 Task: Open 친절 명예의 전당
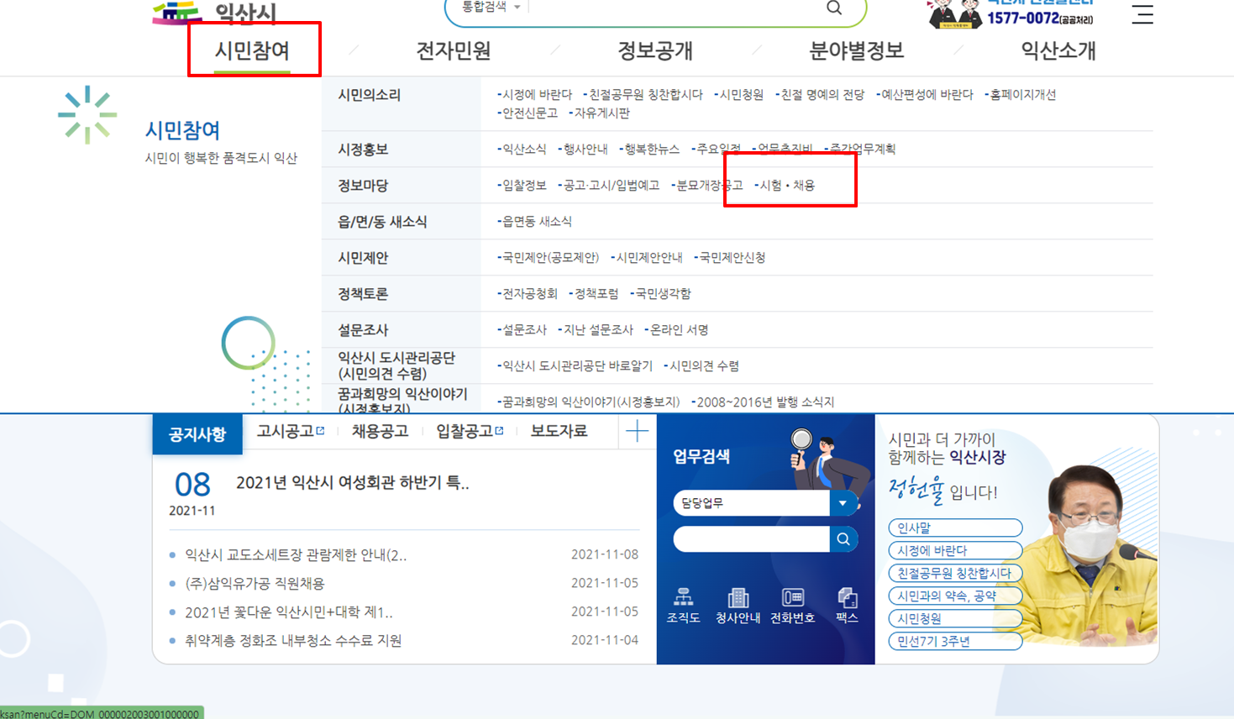(x=820, y=95)
